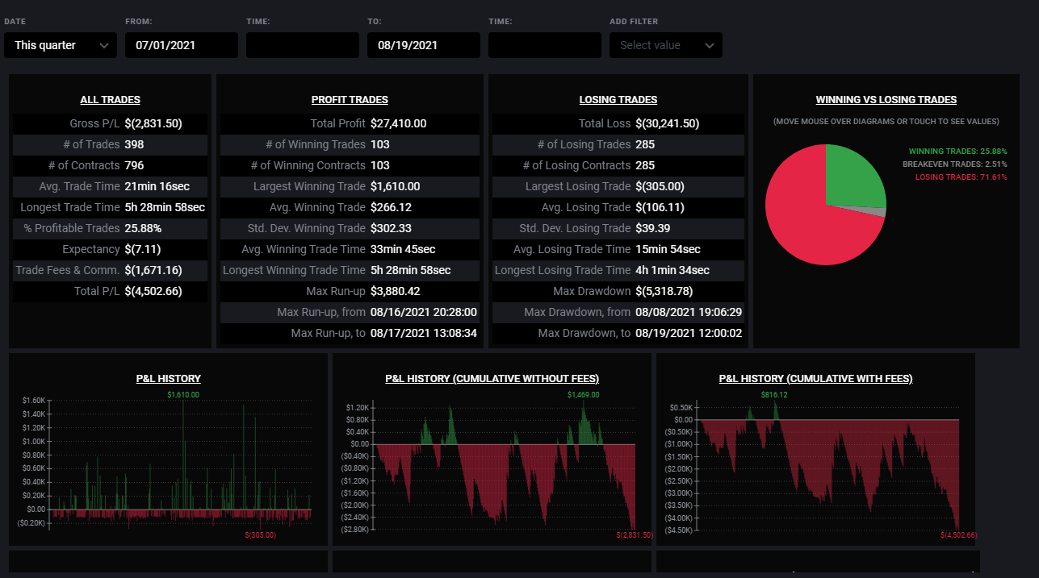Click Max Drawdown from date 08/08/2021 19:06:29
1039x578 pixels.
[689, 312]
